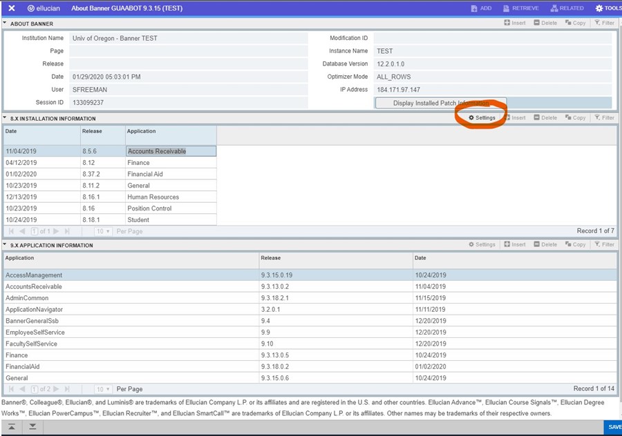Click Delete in the 9.X Application section
Viewport: 622px width, 436px height.
click(545, 244)
